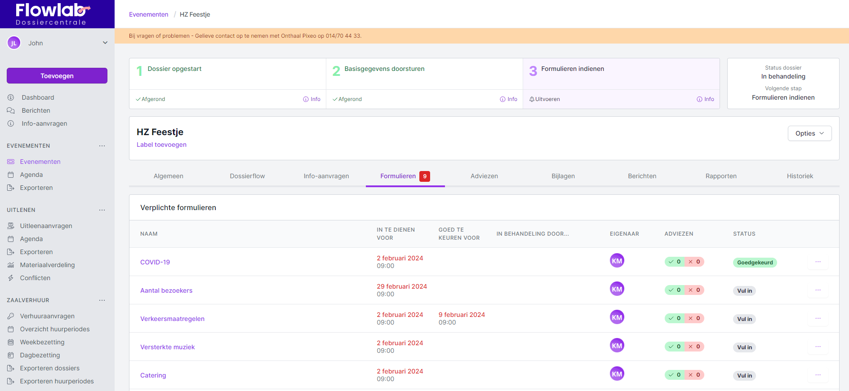The width and height of the screenshot is (849, 391).
Task: Click the Dashboard icon in sidebar
Action: pyautogui.click(x=11, y=97)
